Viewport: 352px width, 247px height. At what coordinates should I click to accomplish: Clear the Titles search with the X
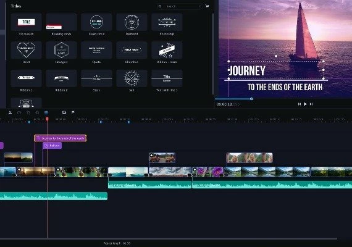[x=199, y=6]
